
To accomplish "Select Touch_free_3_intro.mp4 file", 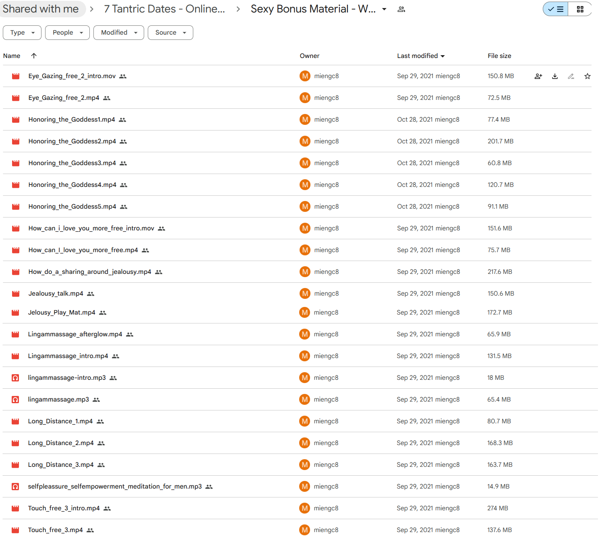I will 300,508.
